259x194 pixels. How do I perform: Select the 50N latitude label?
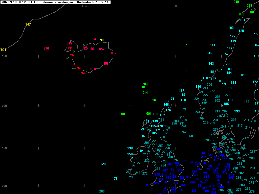4,186
